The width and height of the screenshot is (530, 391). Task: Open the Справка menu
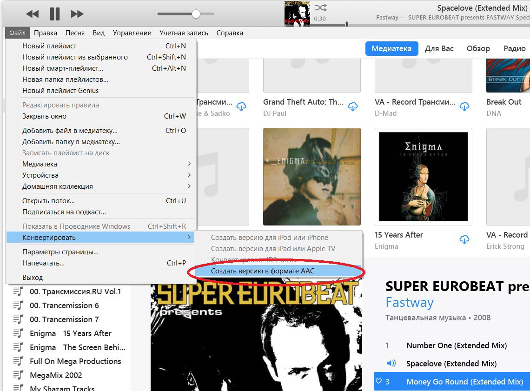[x=230, y=33]
